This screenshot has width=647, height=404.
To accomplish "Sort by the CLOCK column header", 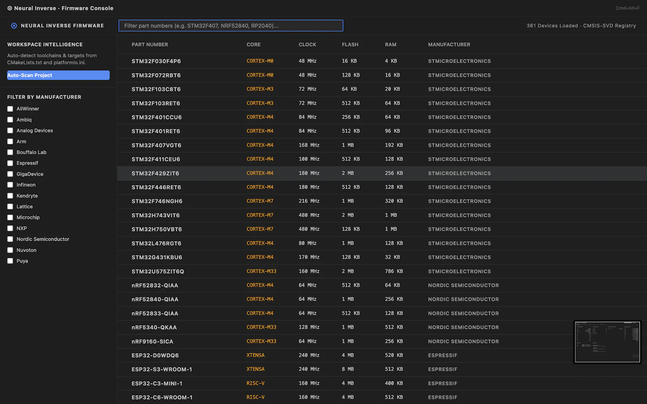I will (307, 44).
